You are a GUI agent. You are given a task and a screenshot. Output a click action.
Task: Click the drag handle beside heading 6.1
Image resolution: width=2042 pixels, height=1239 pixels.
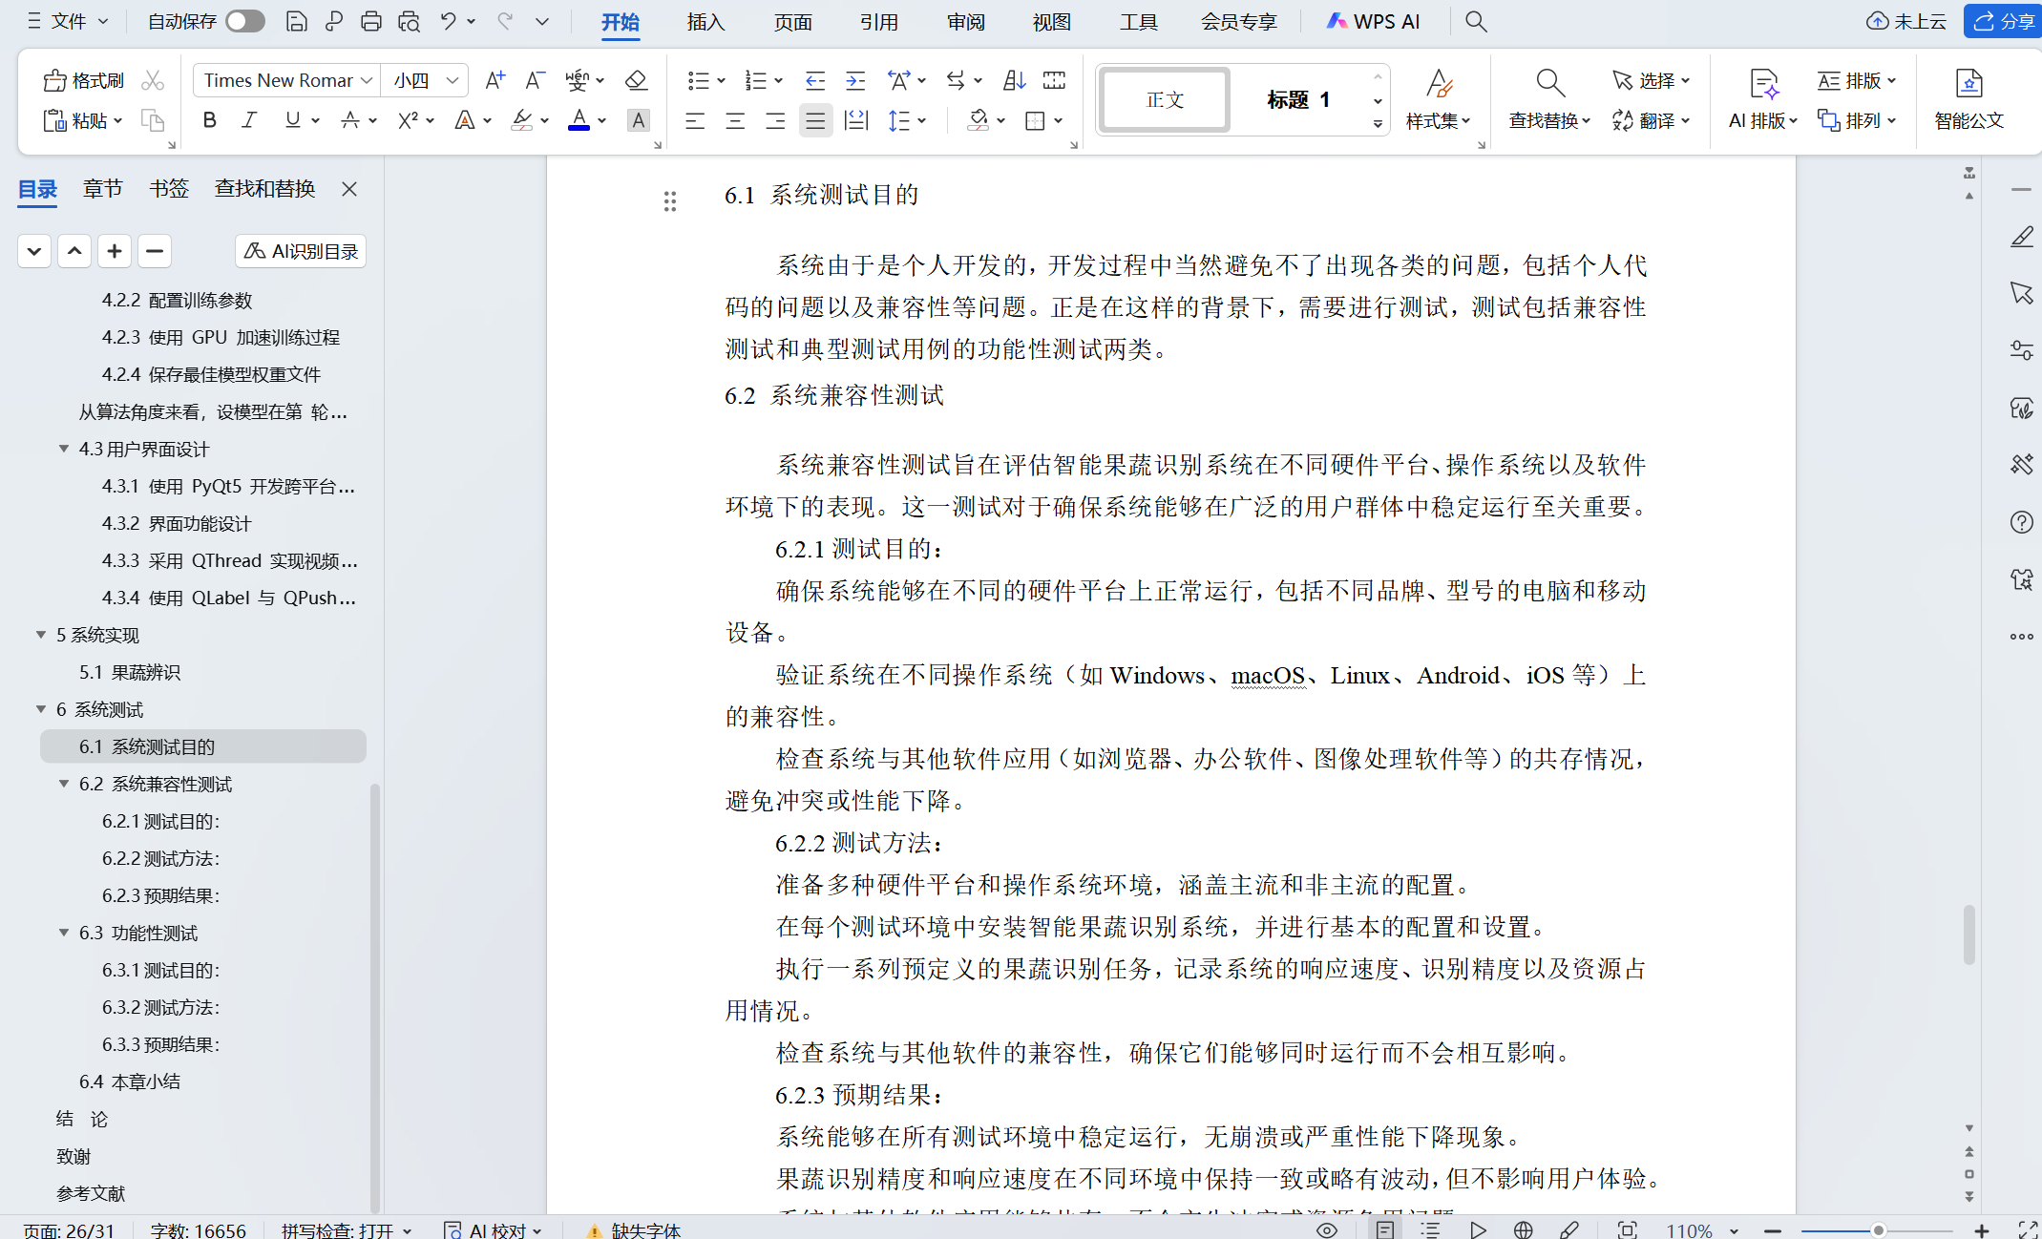[670, 201]
